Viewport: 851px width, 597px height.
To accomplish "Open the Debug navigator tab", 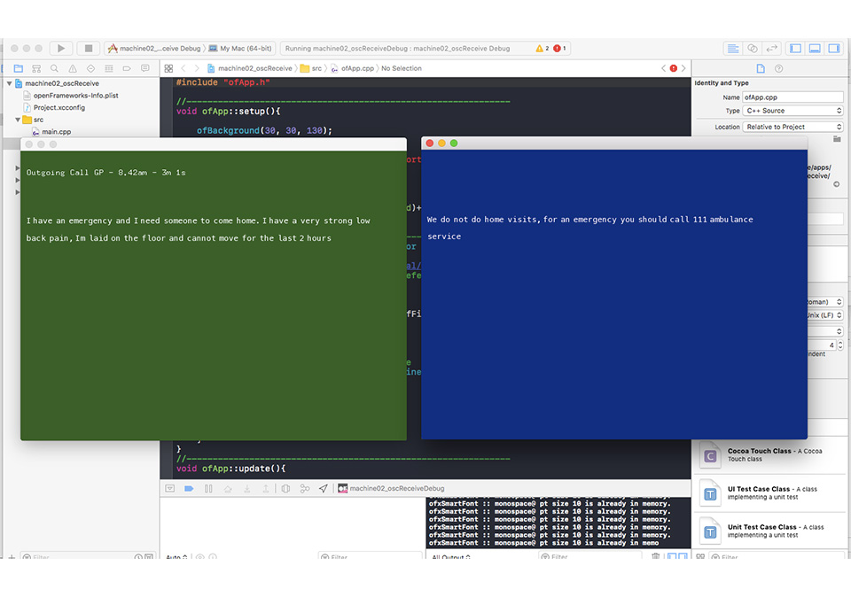I will coord(109,68).
